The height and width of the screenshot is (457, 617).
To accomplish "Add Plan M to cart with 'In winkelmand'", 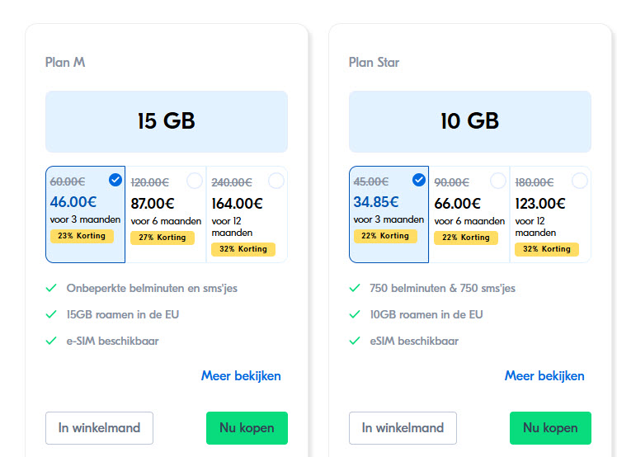I will [x=99, y=428].
